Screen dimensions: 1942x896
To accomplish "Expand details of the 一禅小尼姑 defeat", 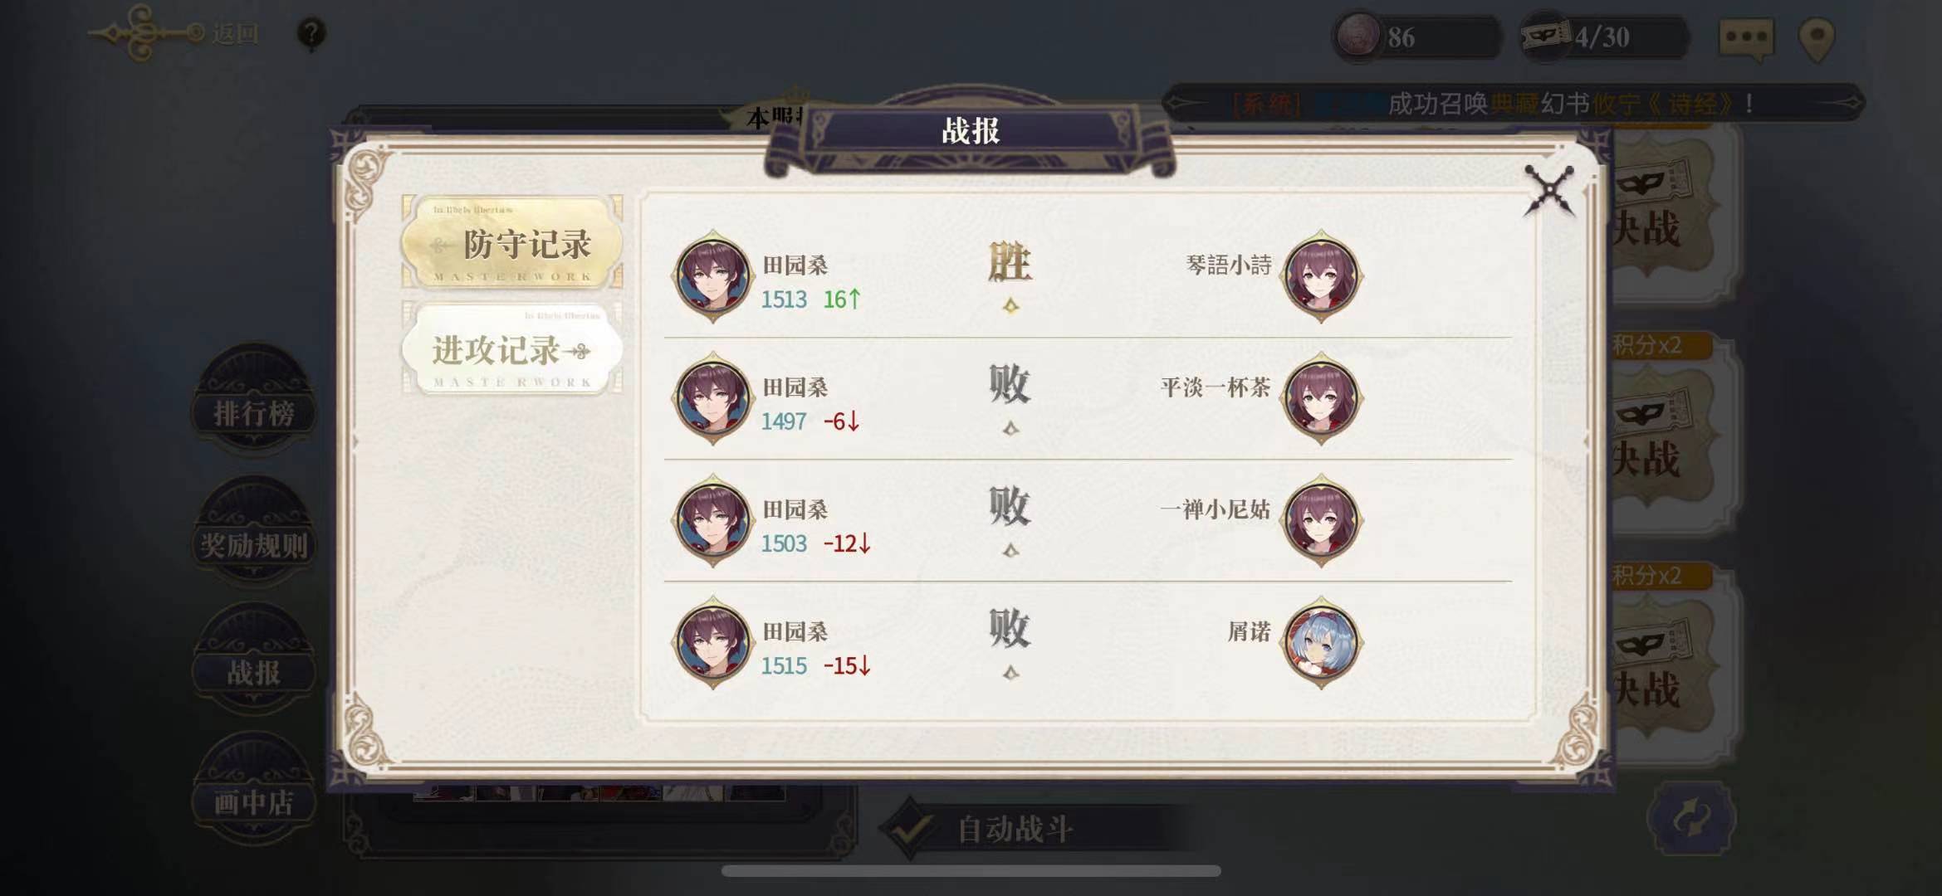I will click(x=1010, y=550).
